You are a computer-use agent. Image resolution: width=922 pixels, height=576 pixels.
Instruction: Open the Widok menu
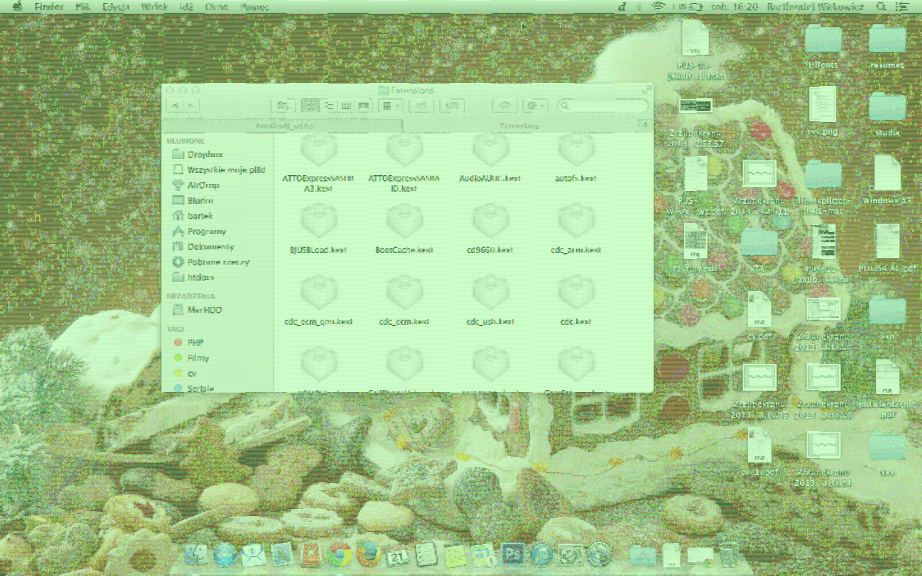pyautogui.click(x=154, y=7)
